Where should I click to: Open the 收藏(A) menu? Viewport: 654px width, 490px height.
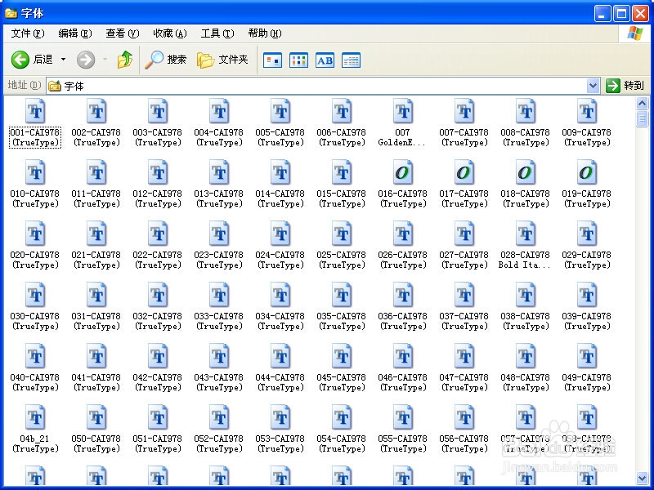170,33
